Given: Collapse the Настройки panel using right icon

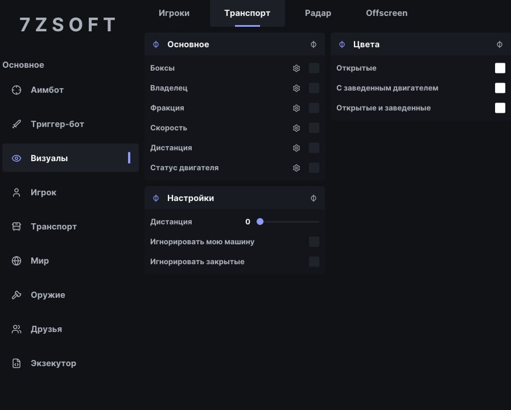Looking at the screenshot, I should [314, 198].
